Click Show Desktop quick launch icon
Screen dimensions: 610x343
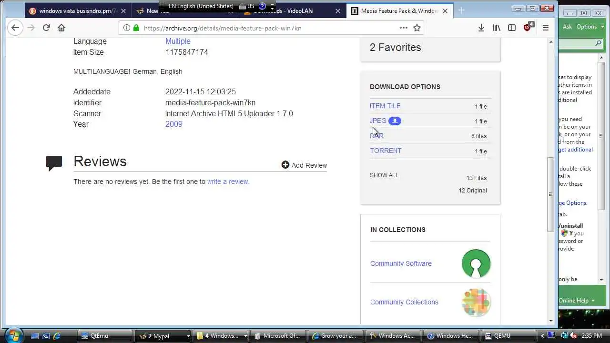tap(34, 336)
